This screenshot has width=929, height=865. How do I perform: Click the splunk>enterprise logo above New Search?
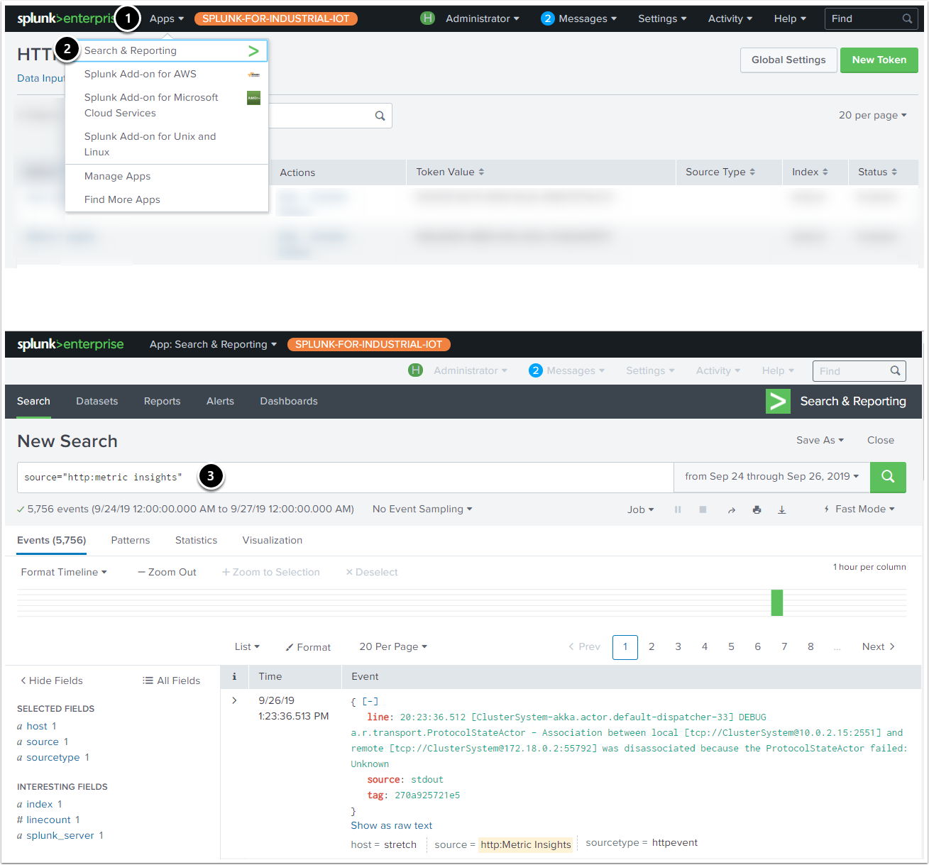point(70,344)
